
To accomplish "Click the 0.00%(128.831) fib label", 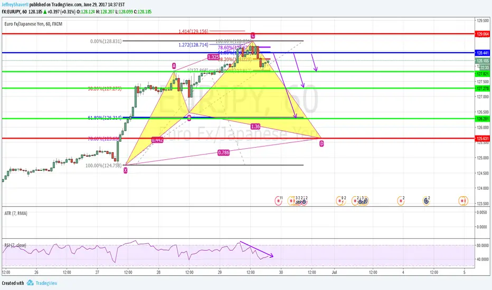I will tap(106, 41).
